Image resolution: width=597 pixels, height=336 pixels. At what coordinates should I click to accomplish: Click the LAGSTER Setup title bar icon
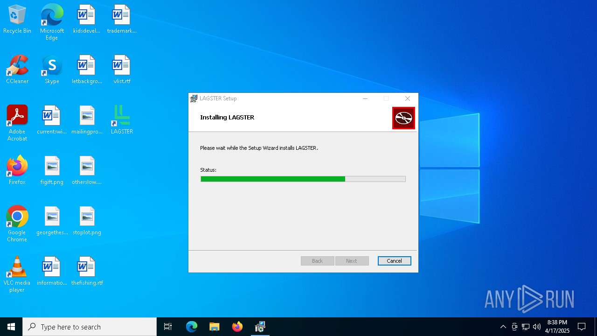[x=194, y=98]
